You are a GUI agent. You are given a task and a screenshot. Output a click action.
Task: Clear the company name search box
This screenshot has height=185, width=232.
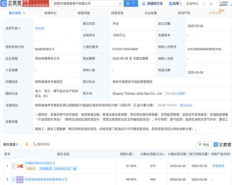pyautogui.click(x=120, y=4)
